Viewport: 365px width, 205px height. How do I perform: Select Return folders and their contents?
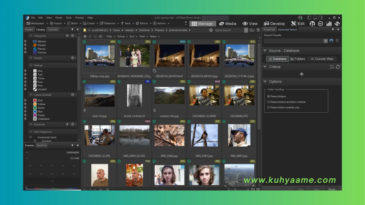[268, 102]
